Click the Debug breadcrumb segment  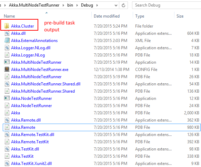(x=87, y=5)
